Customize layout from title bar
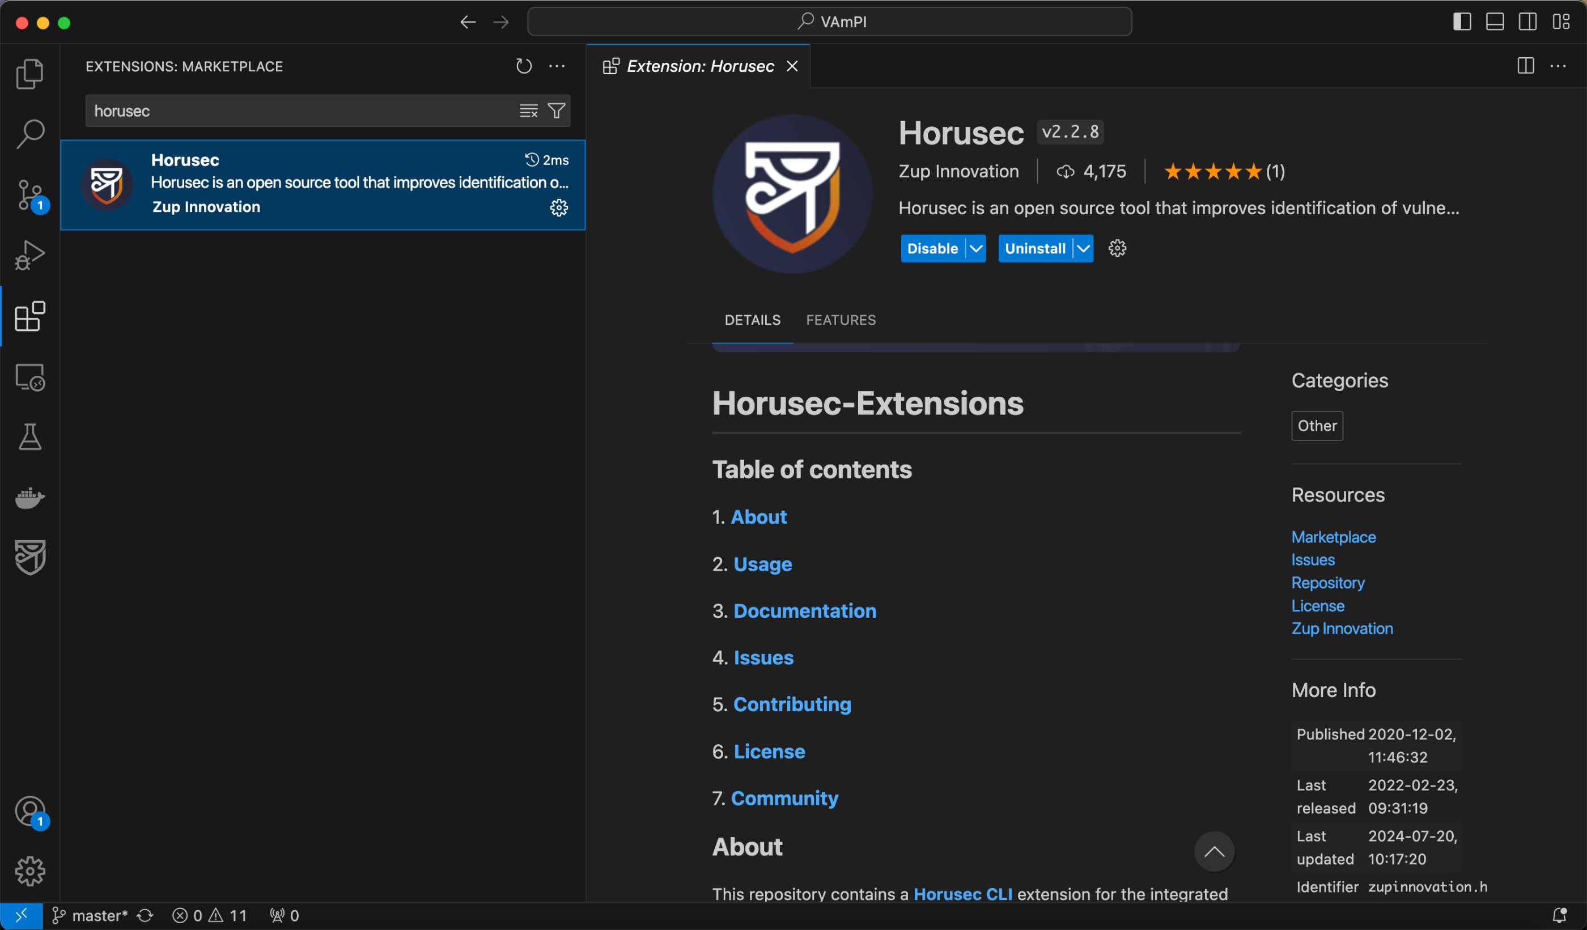This screenshot has height=930, width=1587. coord(1561,22)
